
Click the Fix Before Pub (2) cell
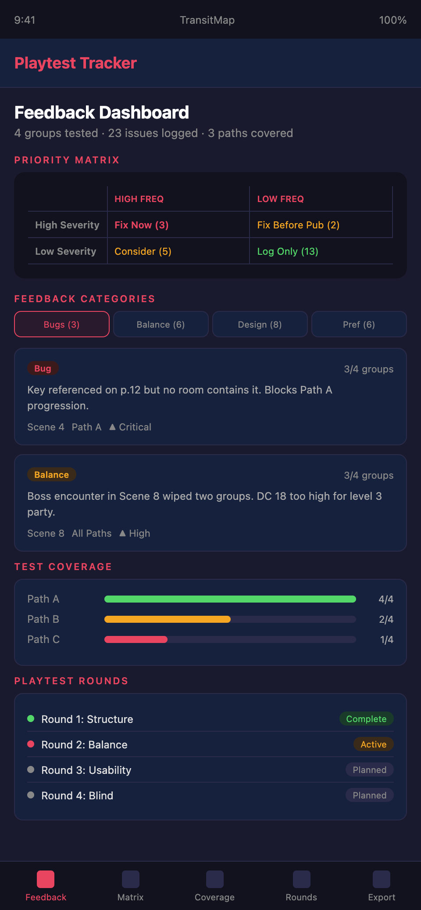(x=298, y=225)
